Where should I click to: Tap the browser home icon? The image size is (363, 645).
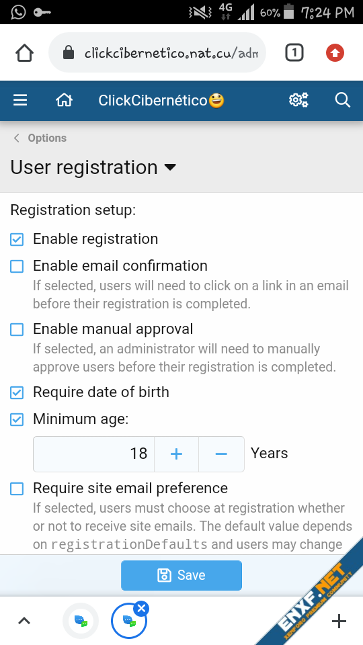coord(24,53)
